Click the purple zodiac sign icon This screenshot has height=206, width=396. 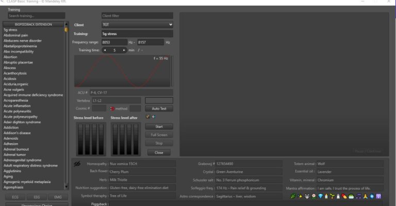click(x=378, y=196)
